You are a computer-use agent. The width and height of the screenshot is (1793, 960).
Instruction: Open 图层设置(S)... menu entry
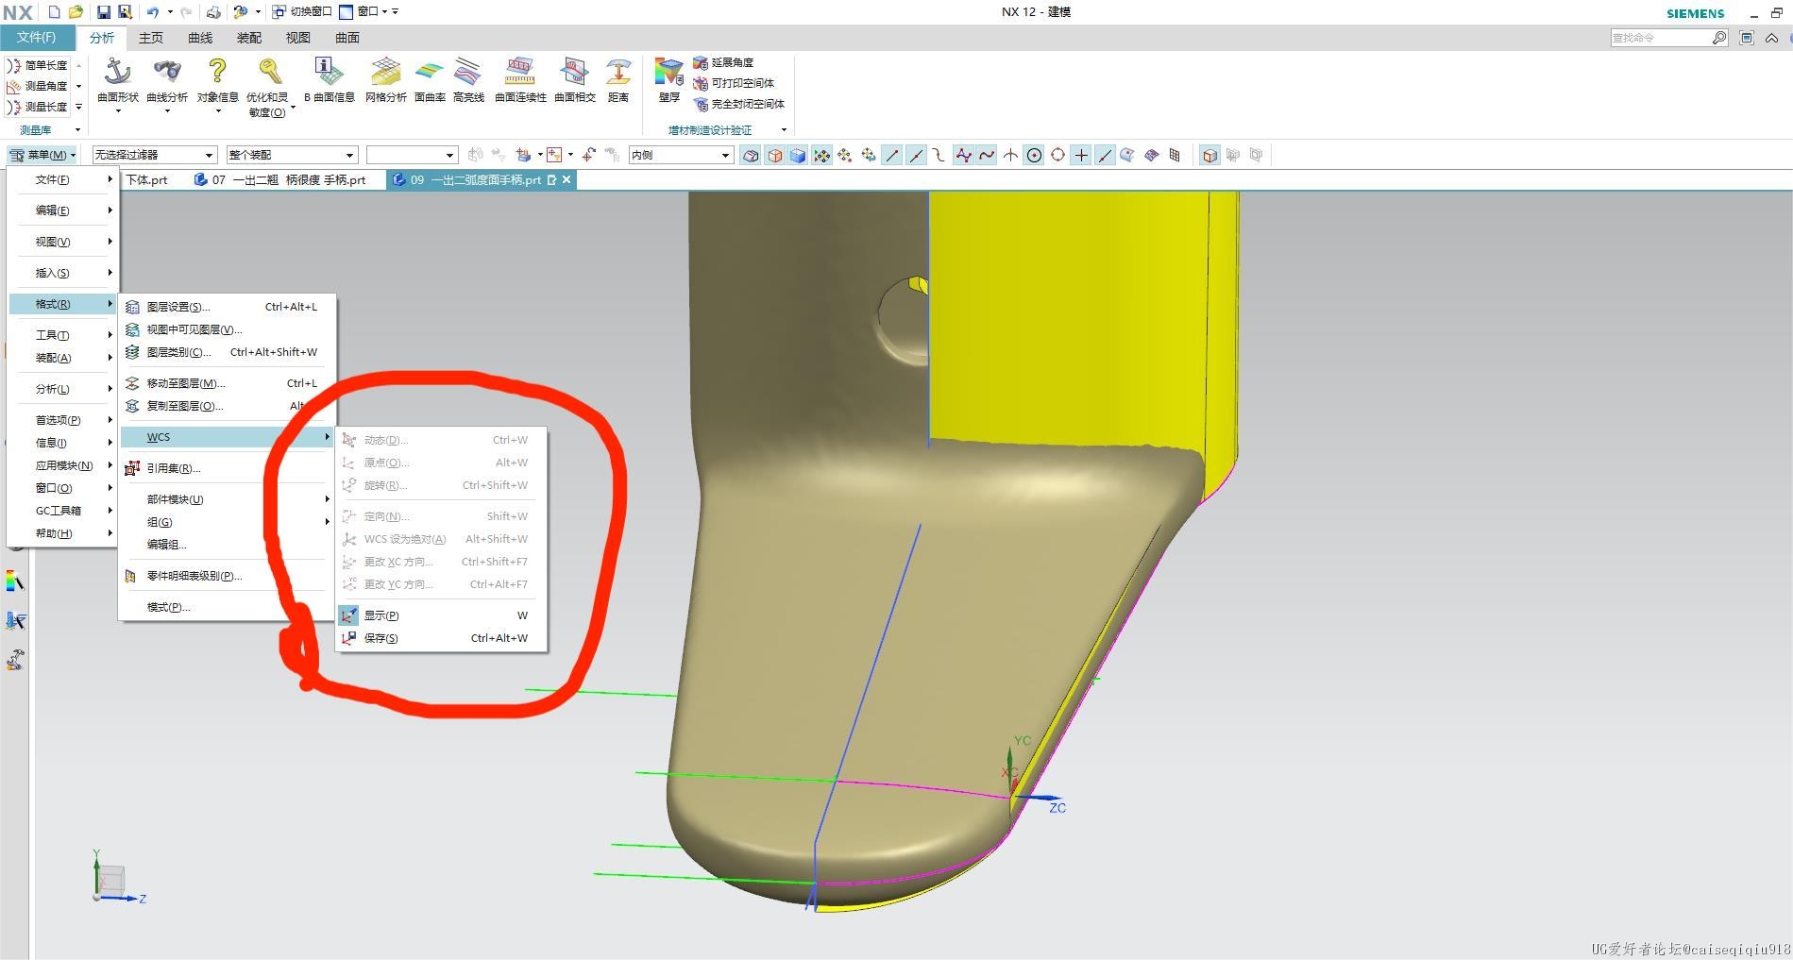[228, 307]
